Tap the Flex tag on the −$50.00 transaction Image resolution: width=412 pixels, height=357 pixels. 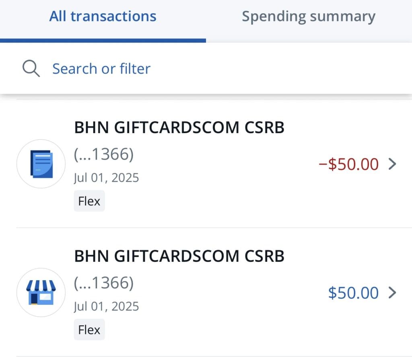click(89, 201)
